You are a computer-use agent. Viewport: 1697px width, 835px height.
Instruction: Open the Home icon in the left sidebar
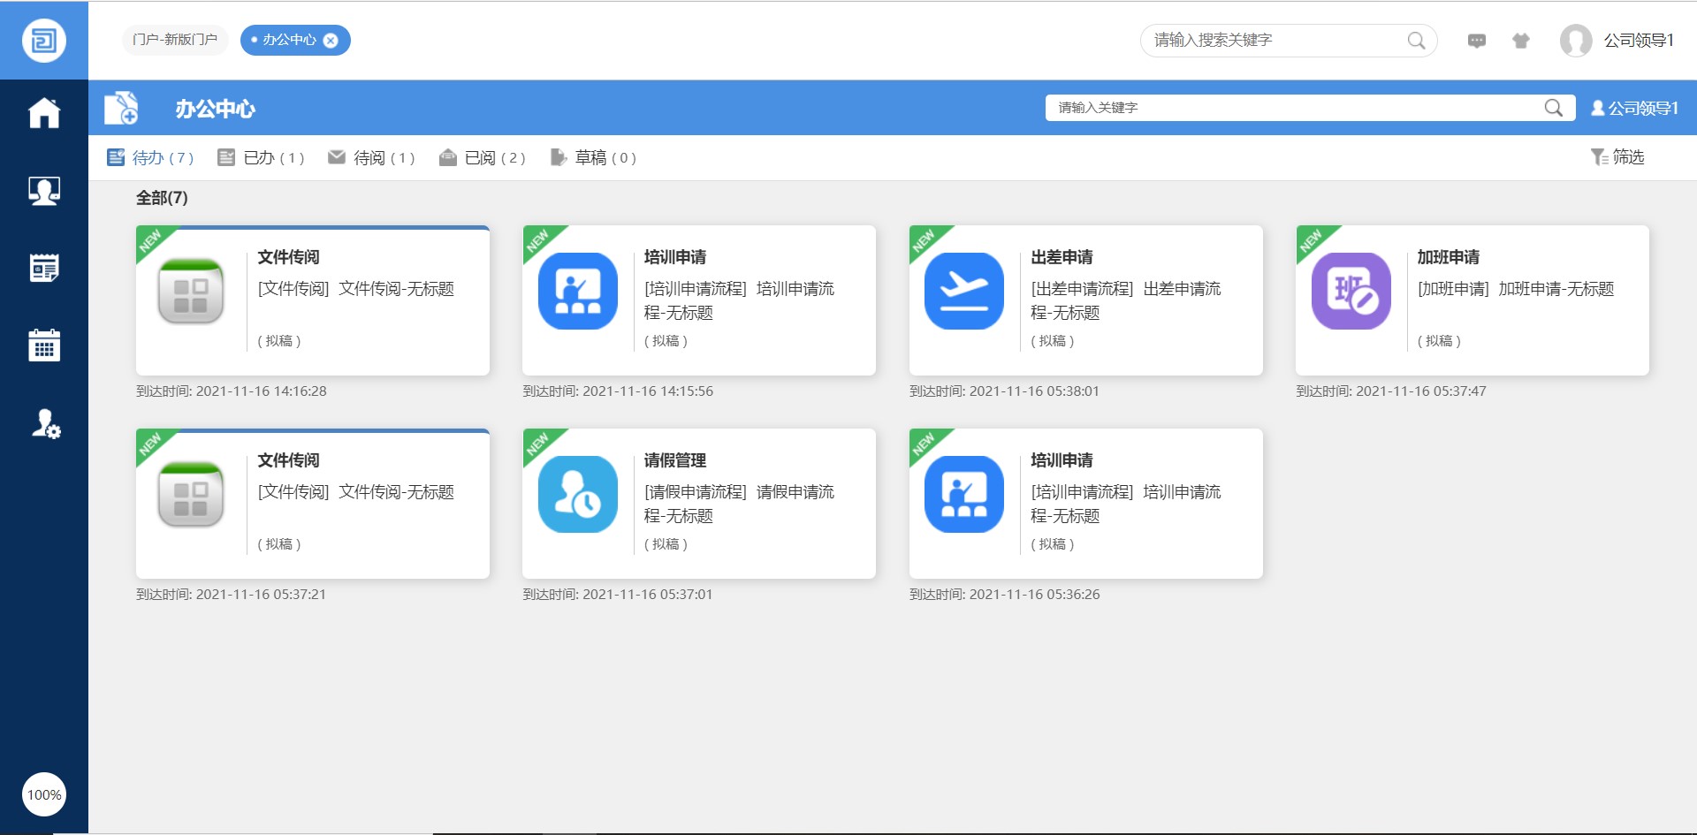click(44, 112)
